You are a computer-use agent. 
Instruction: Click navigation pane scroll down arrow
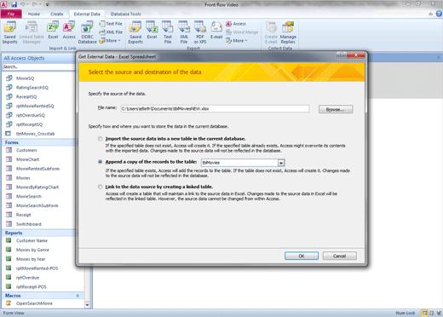coord(87,305)
